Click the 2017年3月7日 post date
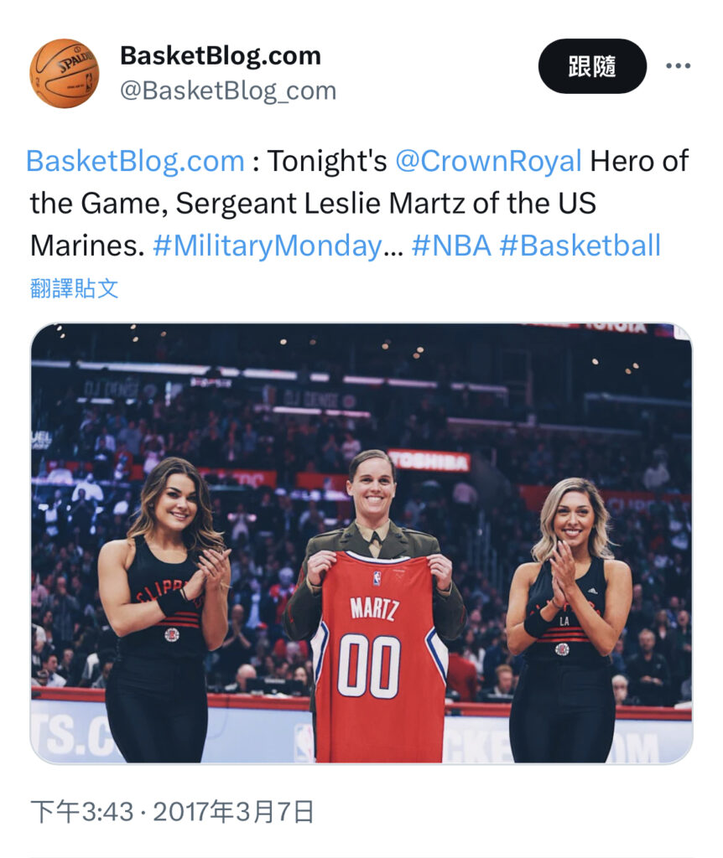Screen dimensions: 723x858 click(x=233, y=812)
